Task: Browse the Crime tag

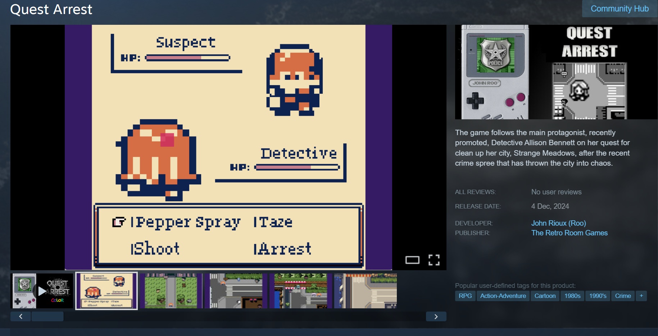Action: click(623, 296)
